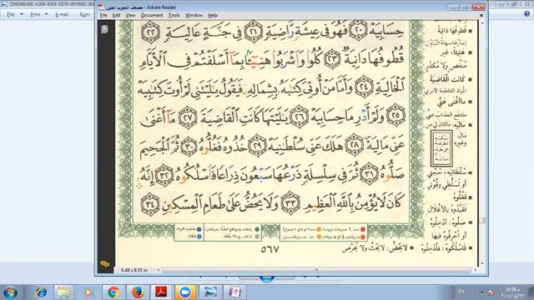Image resolution: width=534 pixels, height=300 pixels.
Task: Click the Show Desktop strip
Action: point(531,292)
